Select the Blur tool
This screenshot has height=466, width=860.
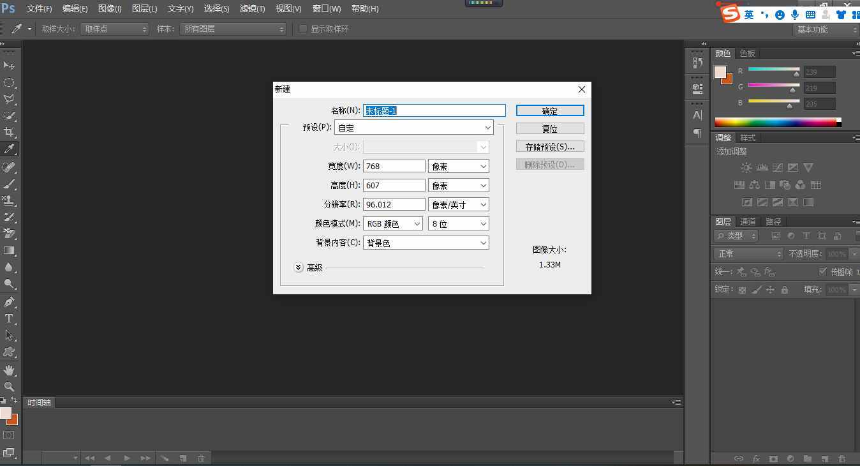point(9,267)
